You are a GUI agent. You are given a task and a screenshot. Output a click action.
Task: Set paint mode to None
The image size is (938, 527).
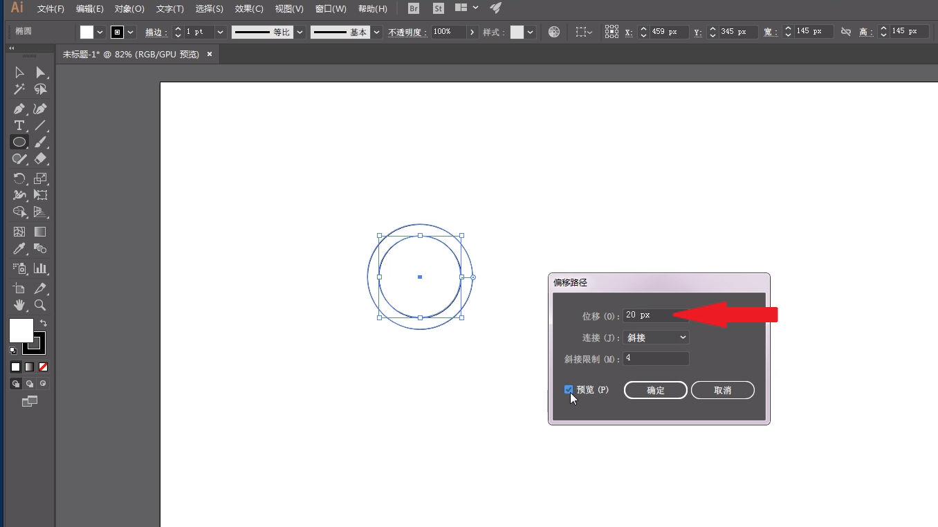click(x=44, y=367)
